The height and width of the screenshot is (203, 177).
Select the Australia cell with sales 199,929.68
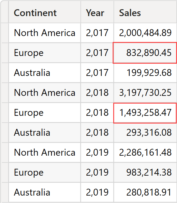pos(45,73)
